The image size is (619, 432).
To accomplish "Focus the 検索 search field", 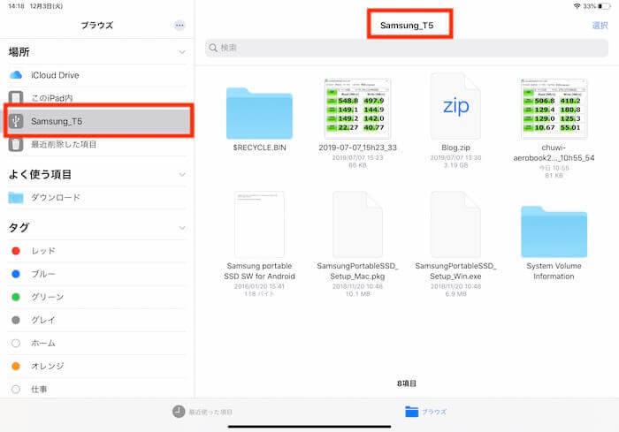I will (406, 48).
